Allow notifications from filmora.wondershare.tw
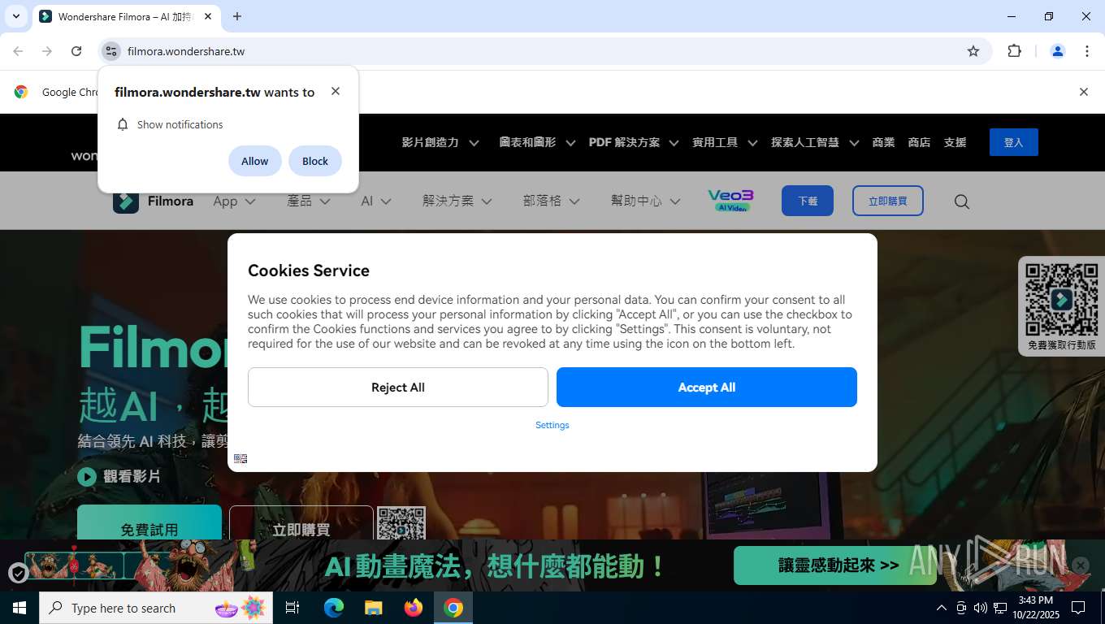Image resolution: width=1105 pixels, height=624 pixels. tap(254, 161)
